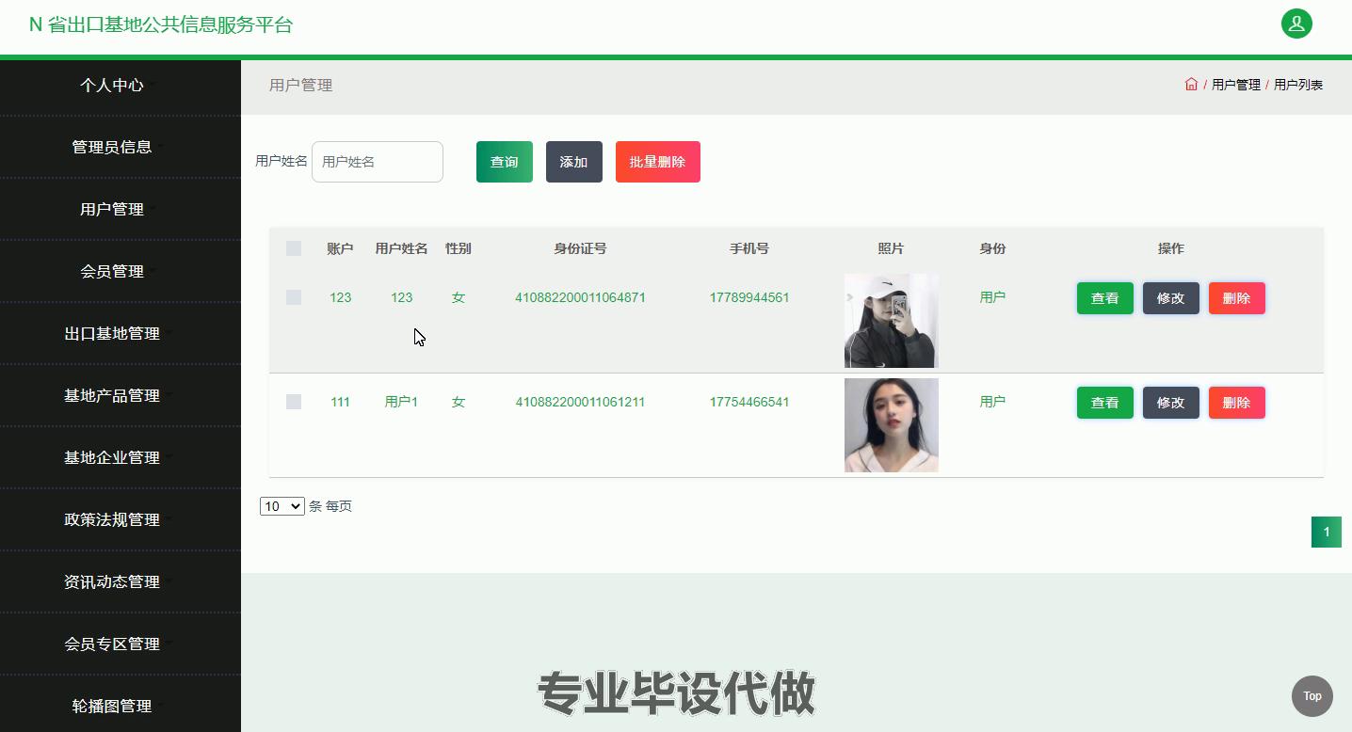Click the 手机号 column header

point(749,248)
